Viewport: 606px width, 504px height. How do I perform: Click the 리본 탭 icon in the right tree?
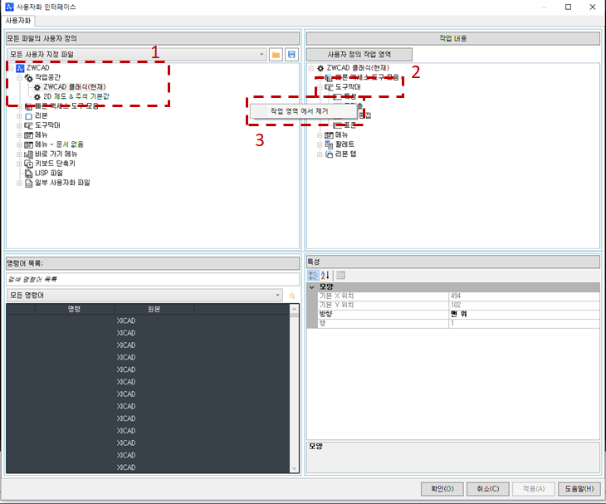click(329, 154)
